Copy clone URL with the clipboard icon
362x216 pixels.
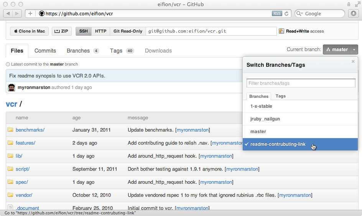[281, 31]
